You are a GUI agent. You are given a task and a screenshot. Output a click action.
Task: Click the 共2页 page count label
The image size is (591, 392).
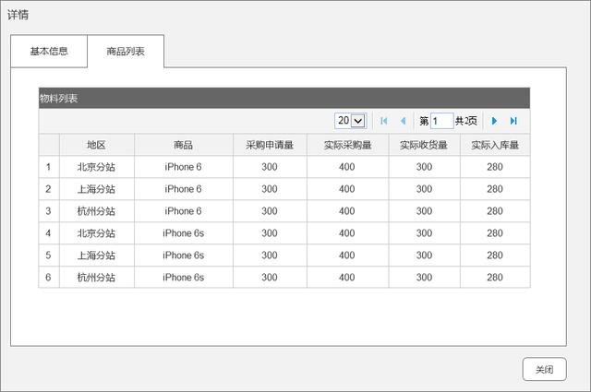pyautogui.click(x=466, y=121)
